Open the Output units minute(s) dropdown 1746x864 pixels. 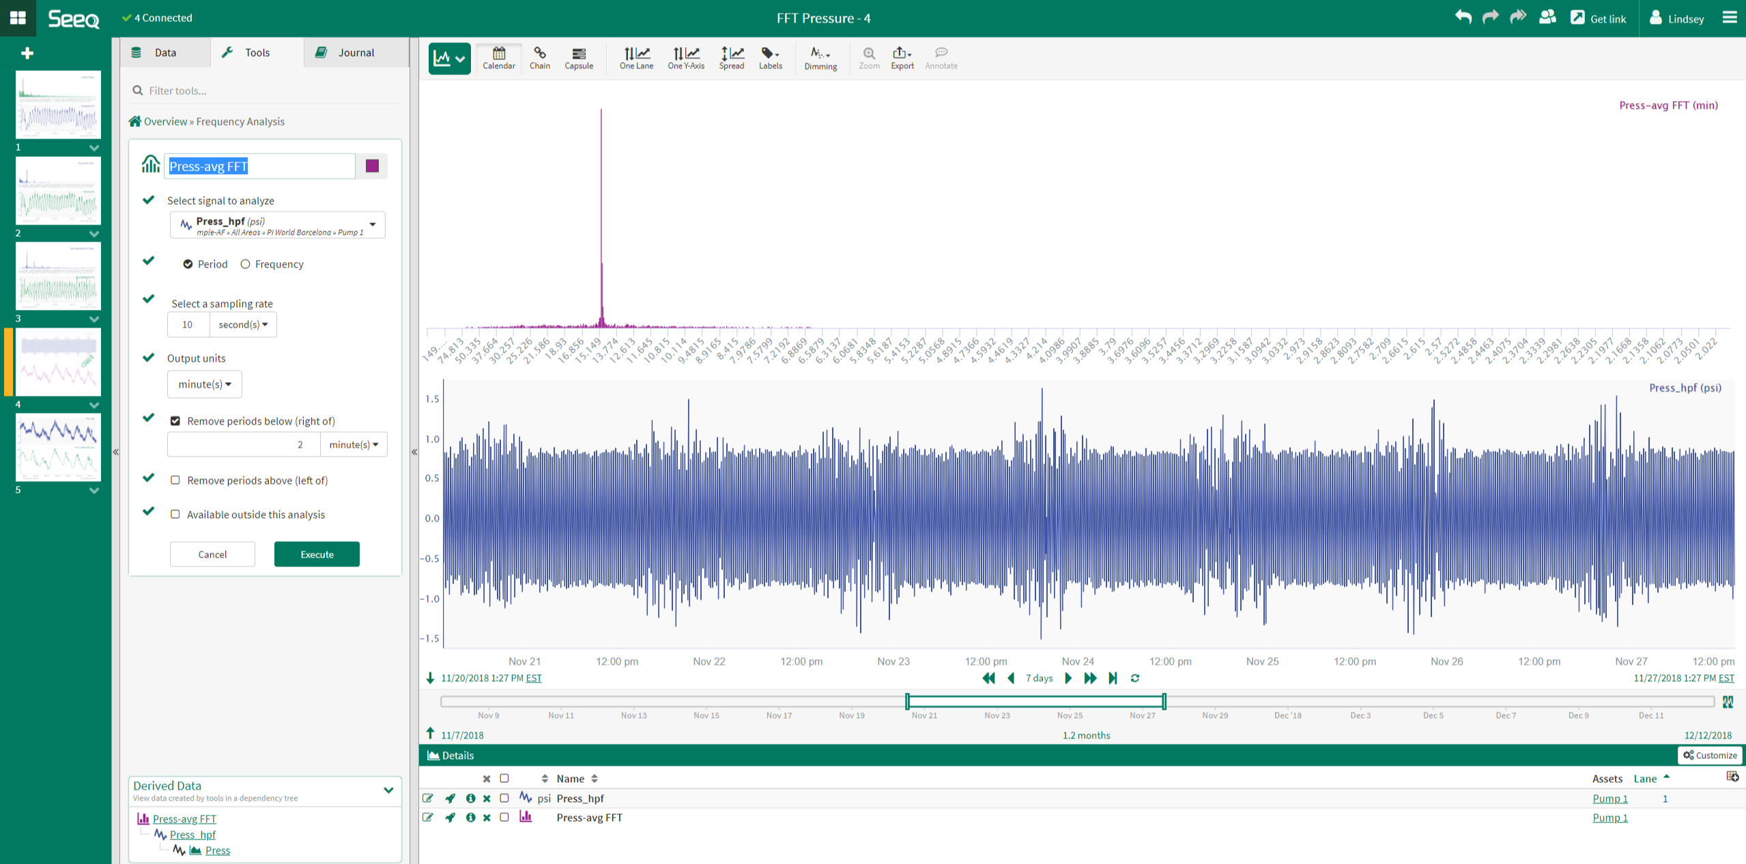pos(204,384)
